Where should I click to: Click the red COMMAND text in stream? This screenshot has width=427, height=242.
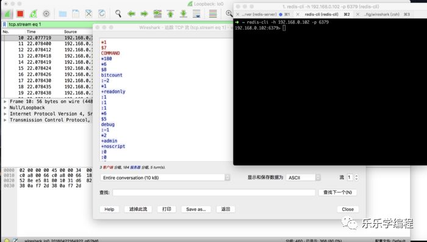click(x=110, y=53)
